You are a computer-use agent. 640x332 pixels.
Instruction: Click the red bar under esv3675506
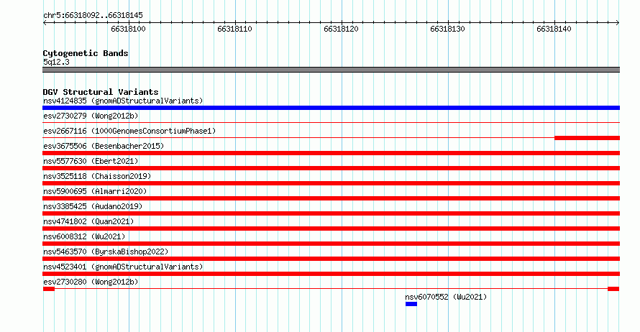click(x=331, y=153)
